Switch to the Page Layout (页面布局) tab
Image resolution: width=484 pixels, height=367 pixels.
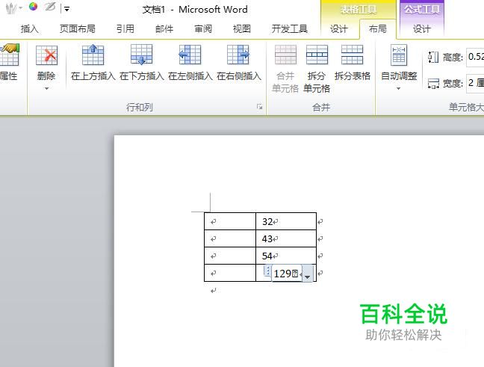(x=77, y=29)
